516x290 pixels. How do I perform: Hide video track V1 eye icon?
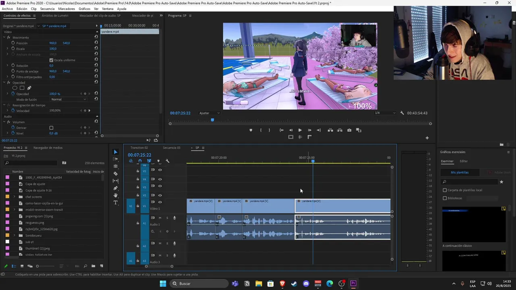160,202
